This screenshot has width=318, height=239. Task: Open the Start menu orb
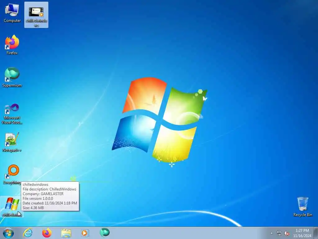coord(8,233)
